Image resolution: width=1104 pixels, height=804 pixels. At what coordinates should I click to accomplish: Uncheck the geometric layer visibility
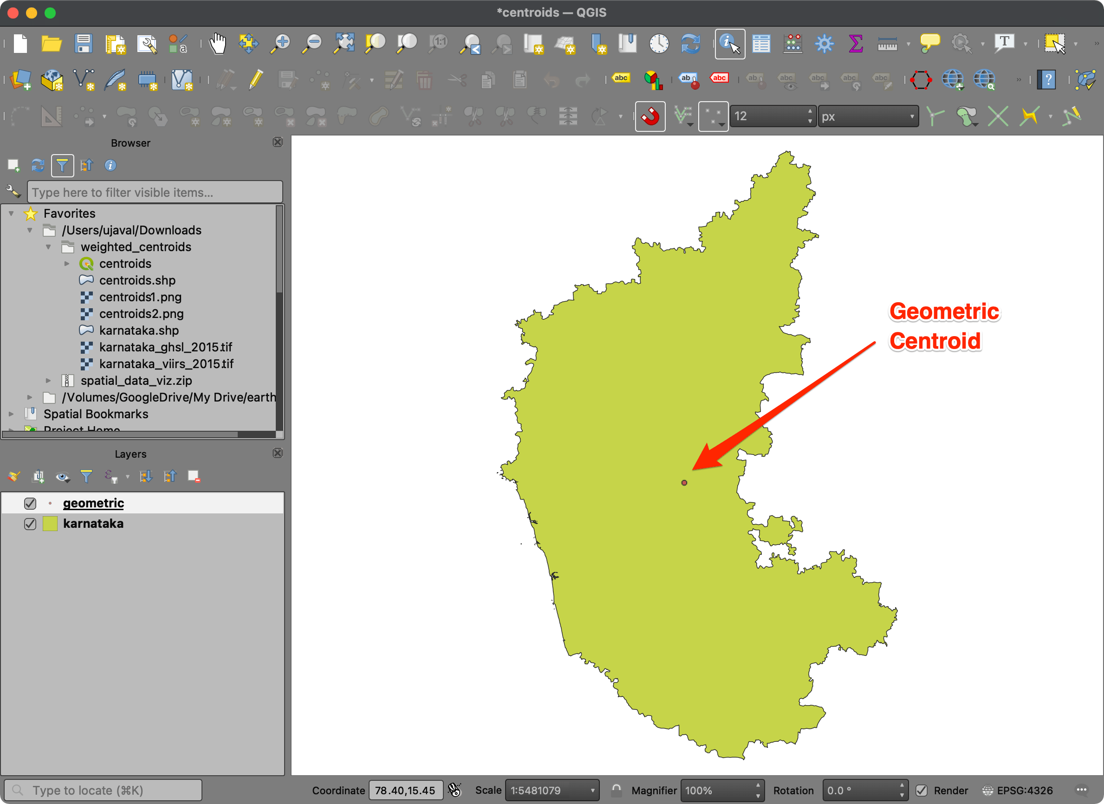[30, 504]
